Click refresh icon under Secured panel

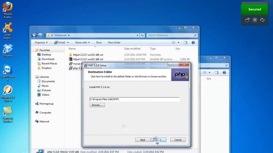[262, 20]
